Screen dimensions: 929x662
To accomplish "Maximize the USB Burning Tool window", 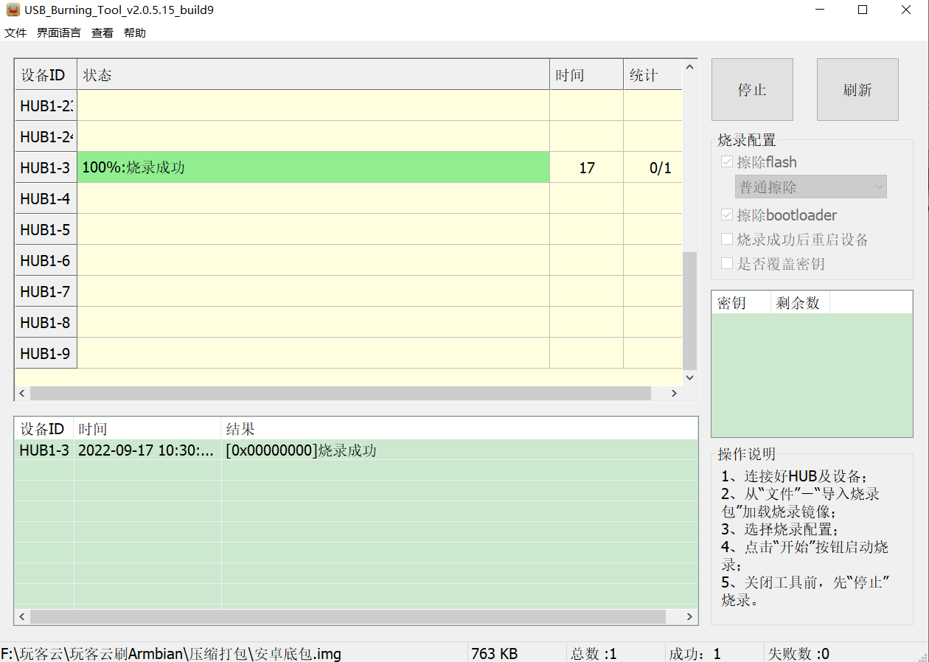I will 863,10.
